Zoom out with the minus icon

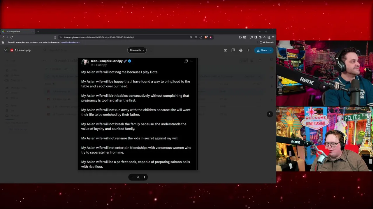pyautogui.click(x=132, y=177)
